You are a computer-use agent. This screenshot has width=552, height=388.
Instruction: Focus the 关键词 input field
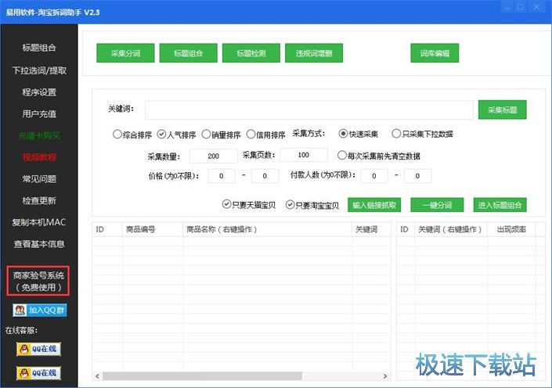pyautogui.click(x=309, y=110)
